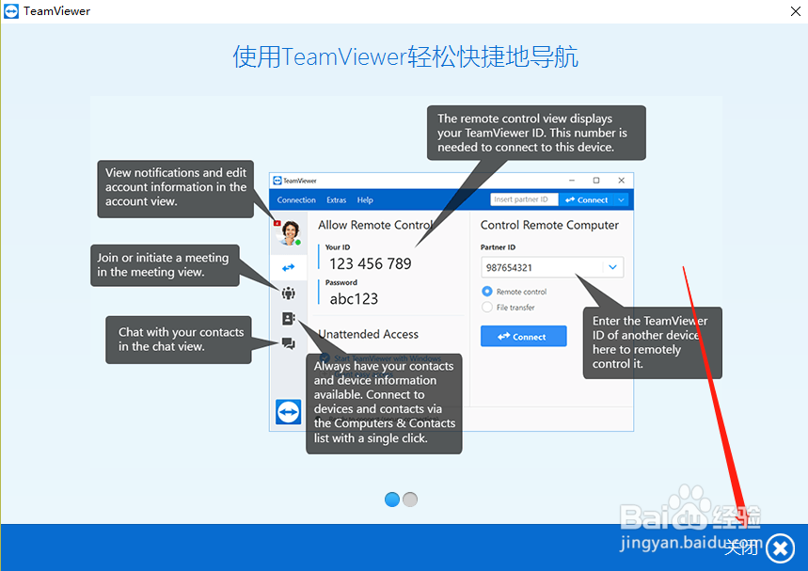Click the 关闭 label in the bottom bar

(741, 547)
